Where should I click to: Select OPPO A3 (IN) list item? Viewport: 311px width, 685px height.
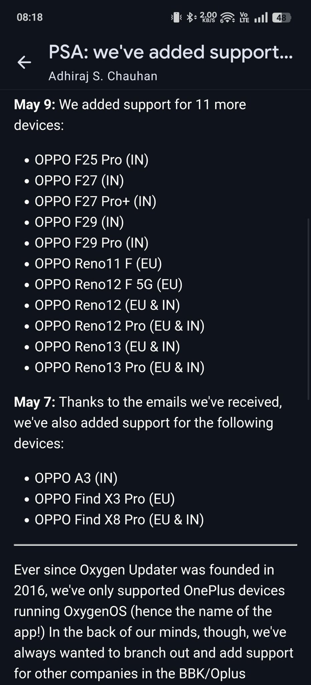[x=76, y=478]
